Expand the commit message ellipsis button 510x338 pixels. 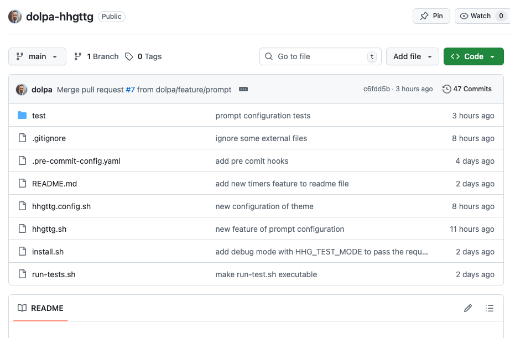pyautogui.click(x=243, y=89)
